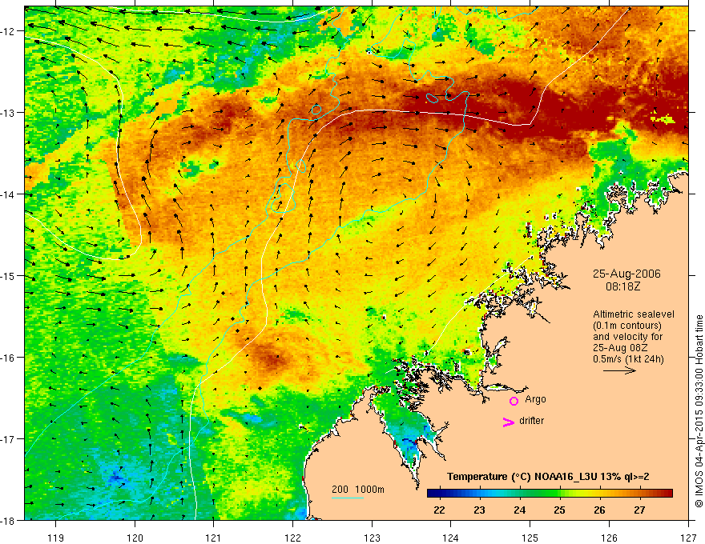Click the 'drifter' legend label
The image size is (705, 544).
point(531,421)
